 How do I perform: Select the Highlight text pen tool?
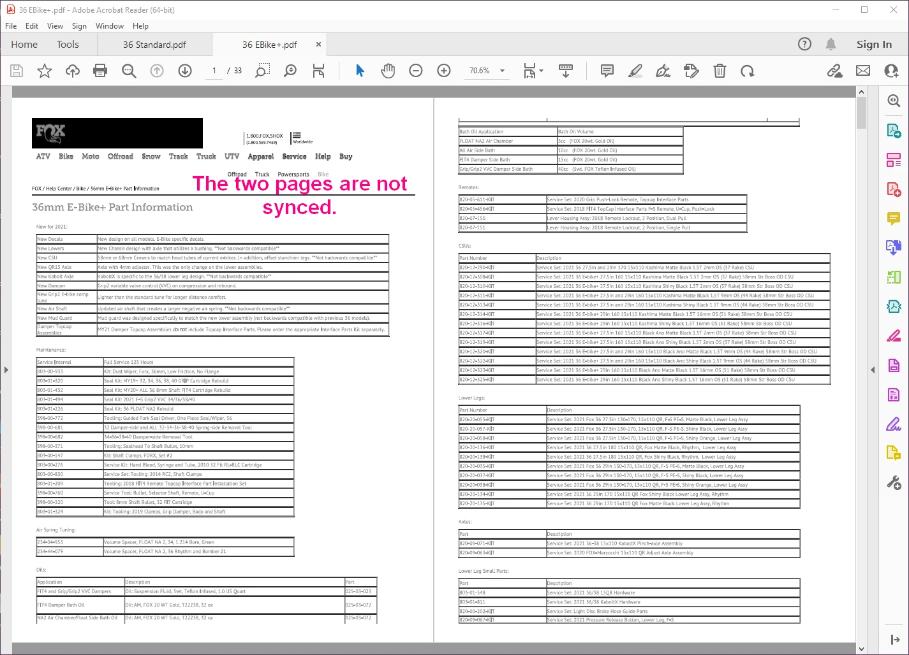(x=635, y=71)
